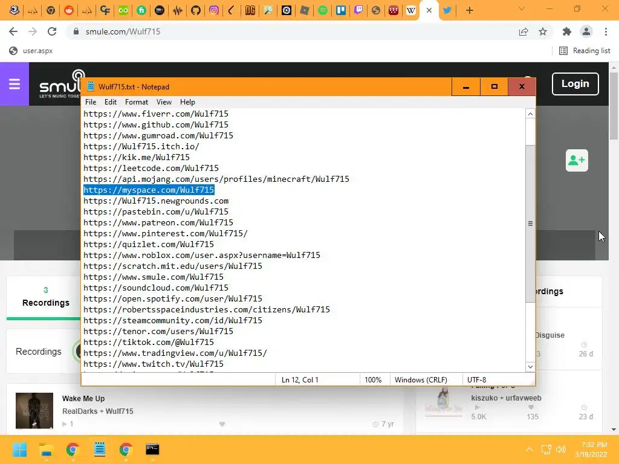Switch to the Fiverr browser tab
619x464 pixels.
[141, 10]
